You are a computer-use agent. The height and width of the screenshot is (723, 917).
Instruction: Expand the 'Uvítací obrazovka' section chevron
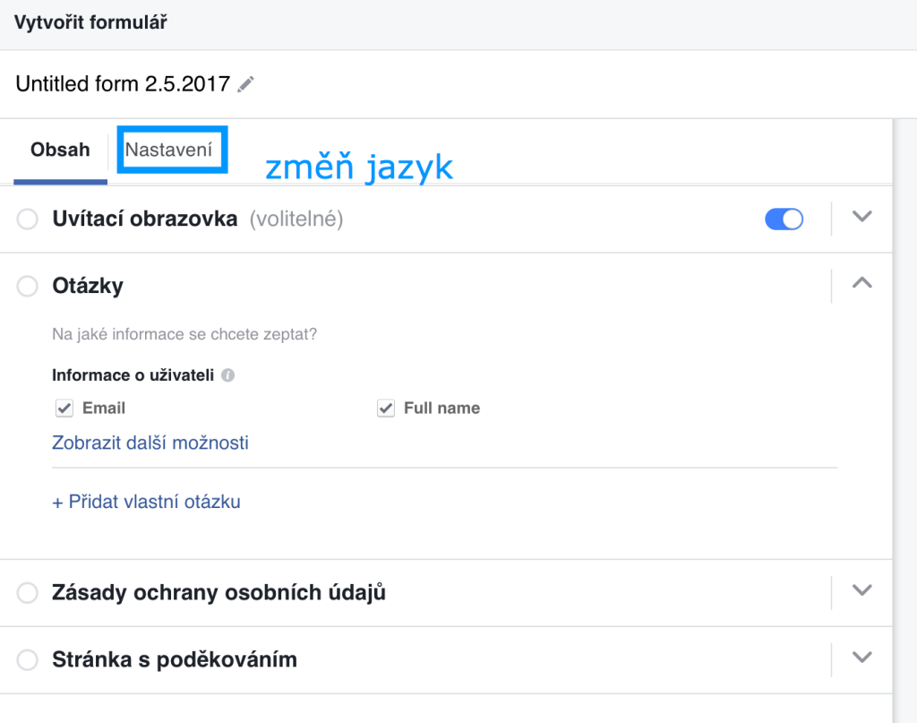click(x=861, y=216)
